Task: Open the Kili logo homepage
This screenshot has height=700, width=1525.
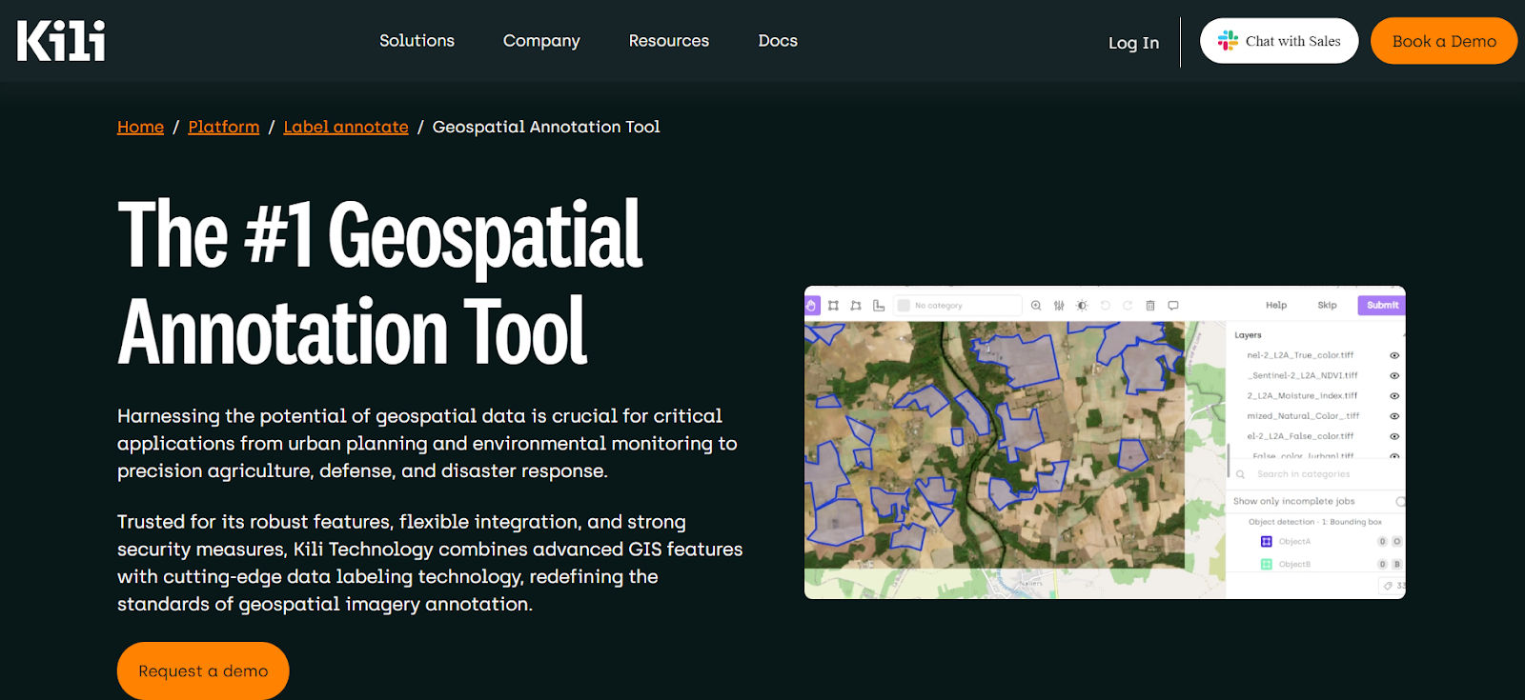Action: [61, 41]
